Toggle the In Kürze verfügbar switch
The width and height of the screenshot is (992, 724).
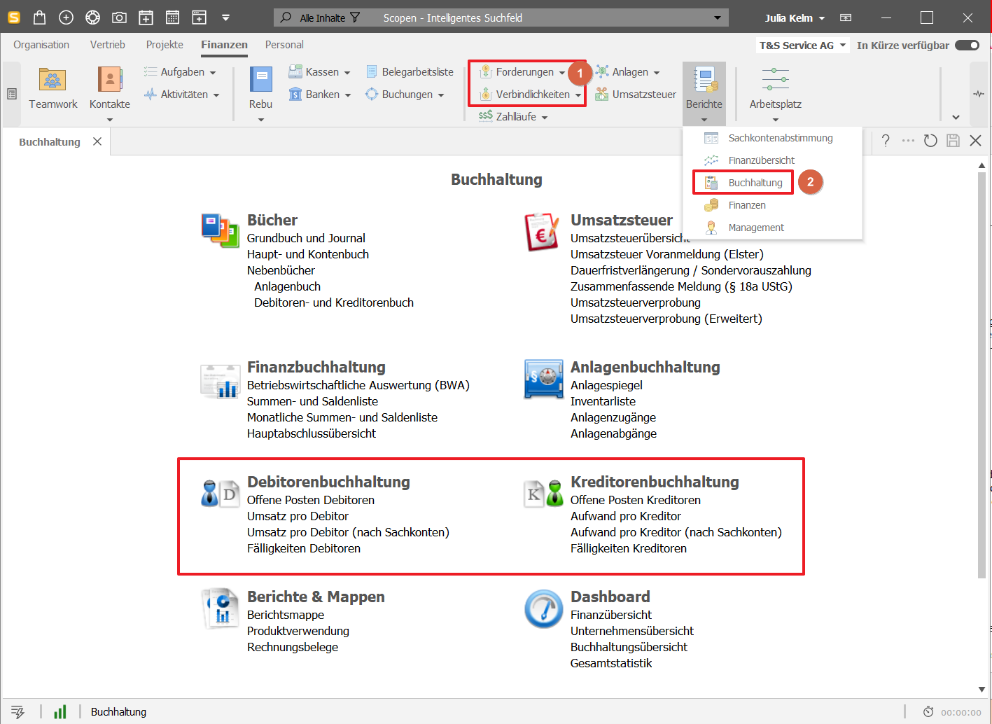(x=967, y=46)
